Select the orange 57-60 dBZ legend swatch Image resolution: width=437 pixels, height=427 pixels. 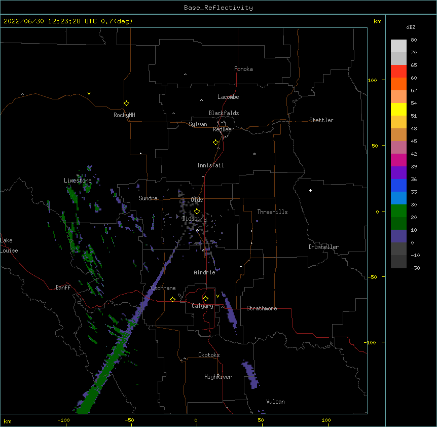point(398,84)
